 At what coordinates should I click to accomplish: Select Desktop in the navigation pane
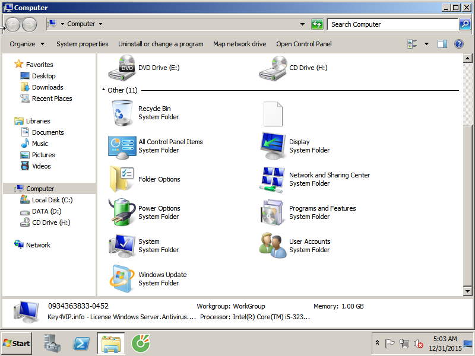[43, 76]
